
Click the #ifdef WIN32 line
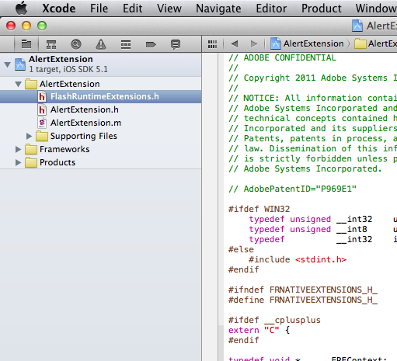click(x=259, y=209)
